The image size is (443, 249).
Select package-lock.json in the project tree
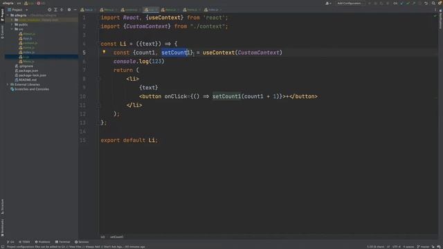pyautogui.click(x=30, y=75)
